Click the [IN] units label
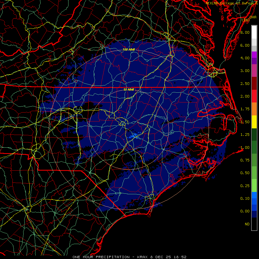 (x=245, y=20)
